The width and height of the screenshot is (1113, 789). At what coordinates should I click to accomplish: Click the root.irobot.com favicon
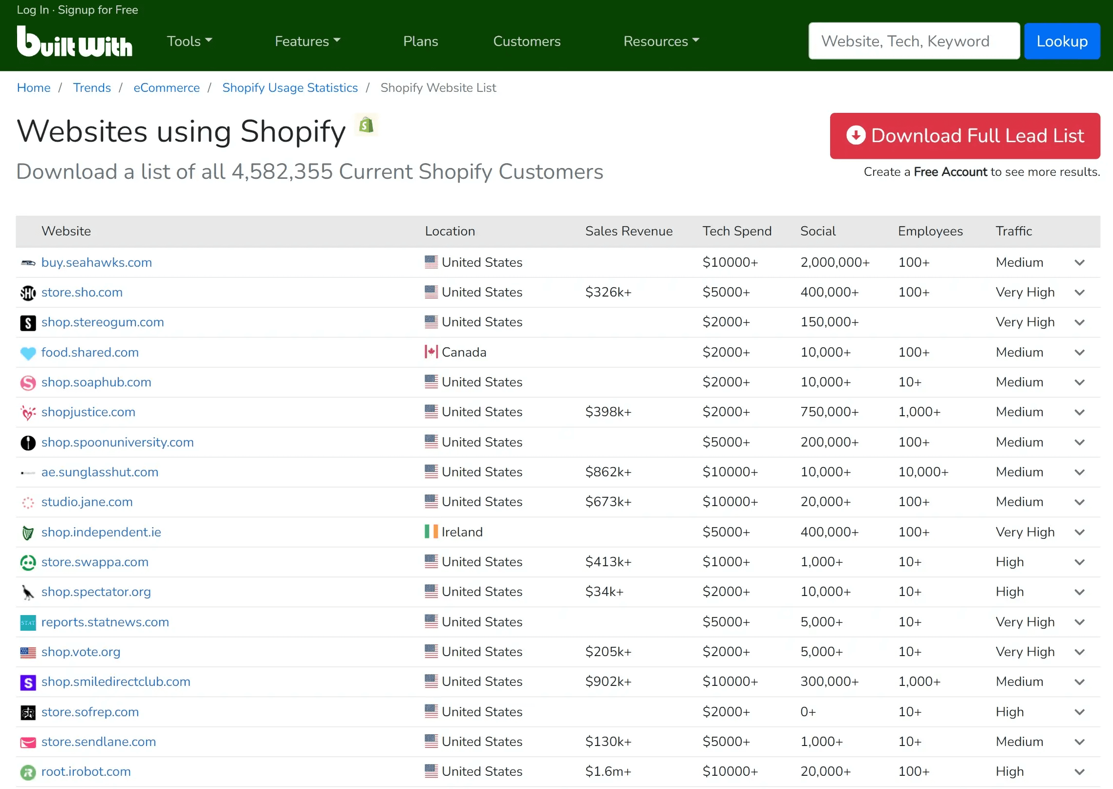tap(28, 772)
